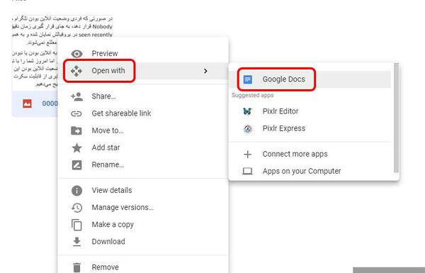Open View details
This screenshot has width=425, height=273.
[x=143, y=190]
